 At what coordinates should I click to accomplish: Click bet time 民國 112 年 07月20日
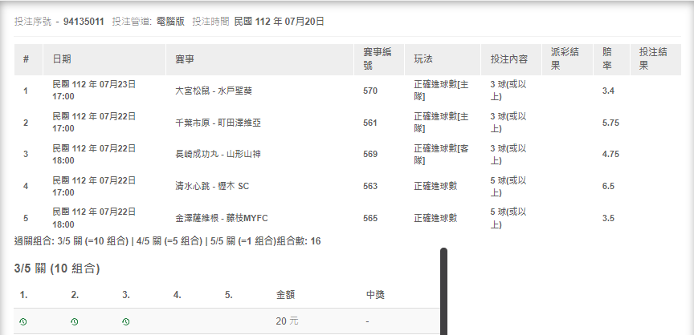coord(279,21)
